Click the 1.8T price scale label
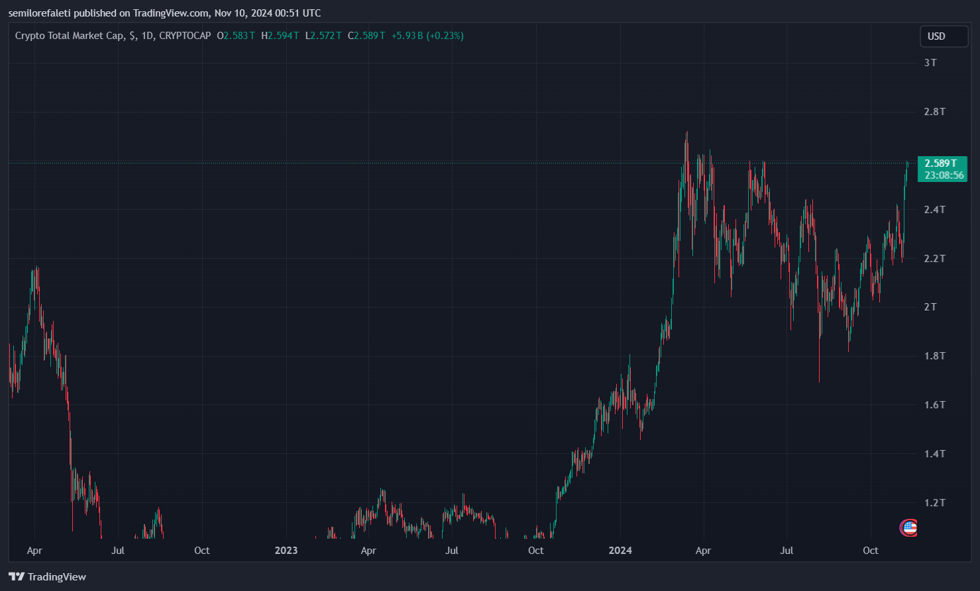The image size is (980, 591). coord(934,356)
